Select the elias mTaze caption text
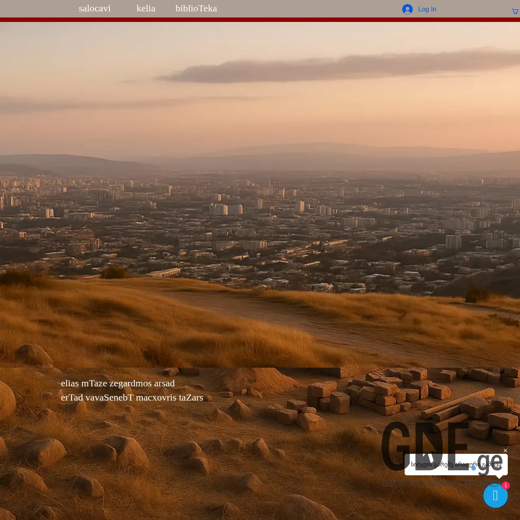520x520 pixels. pos(118,383)
